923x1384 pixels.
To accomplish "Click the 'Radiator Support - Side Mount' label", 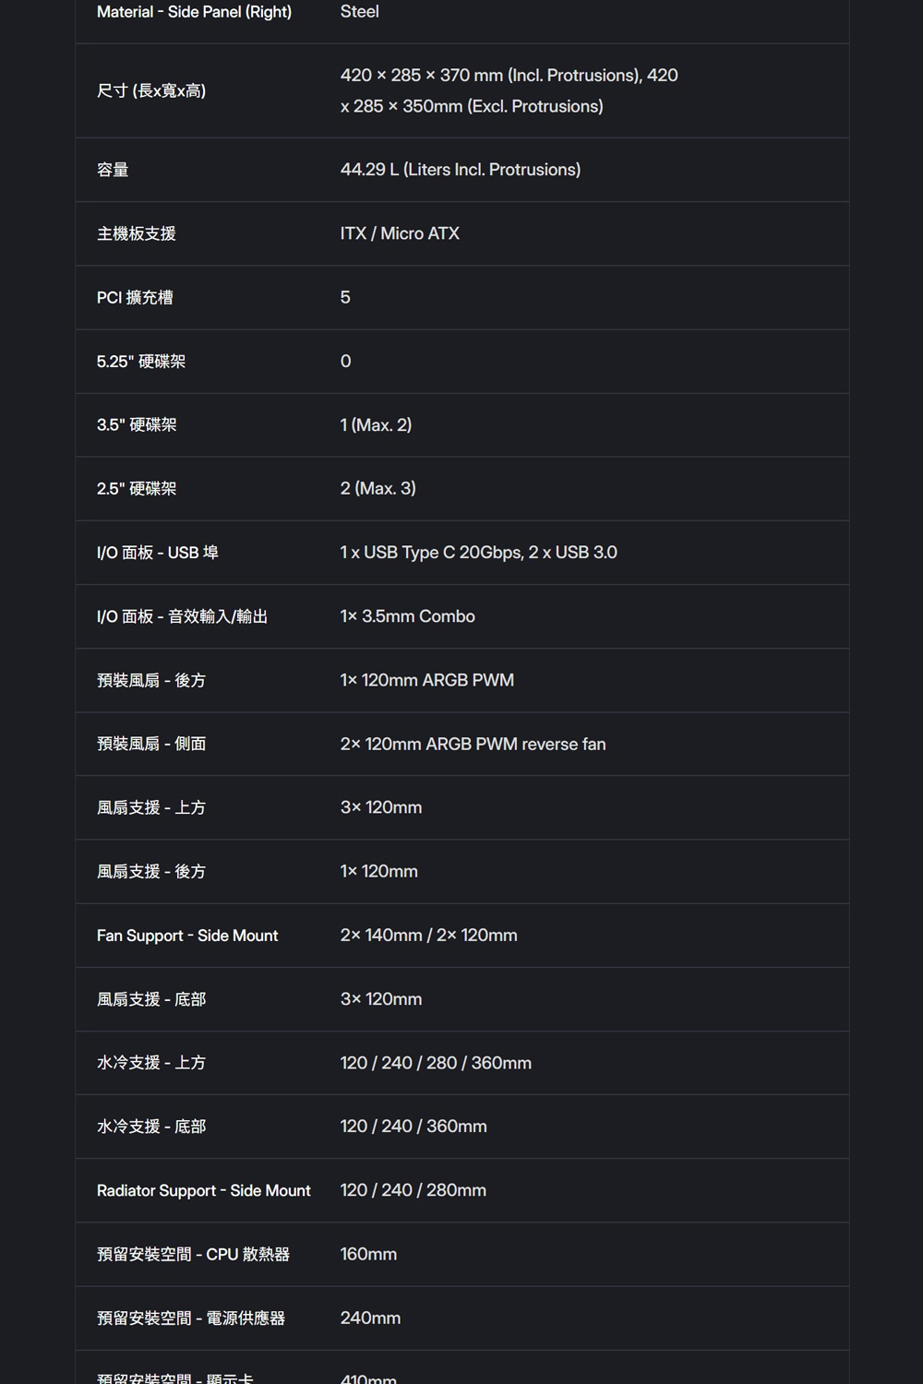I will (x=204, y=1190).
